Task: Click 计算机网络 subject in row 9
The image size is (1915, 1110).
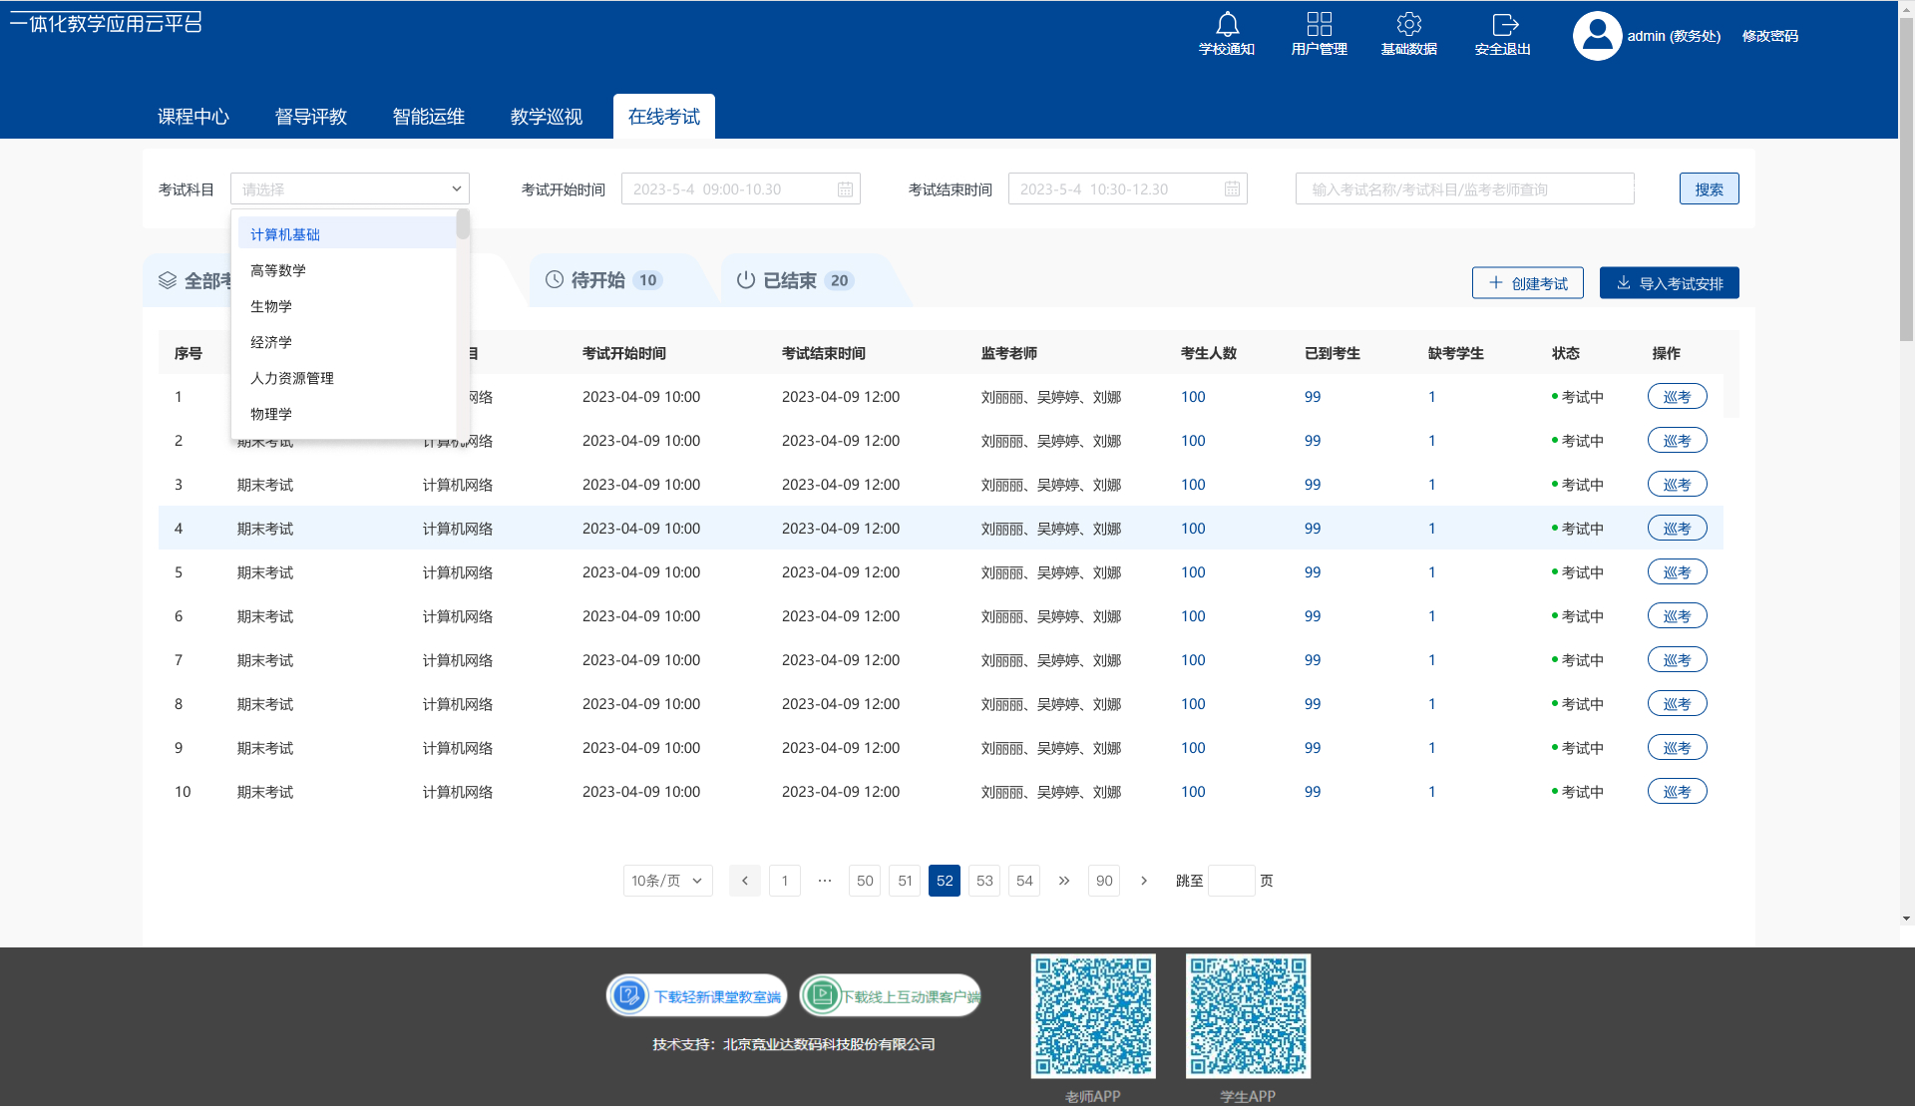Action: point(458,748)
